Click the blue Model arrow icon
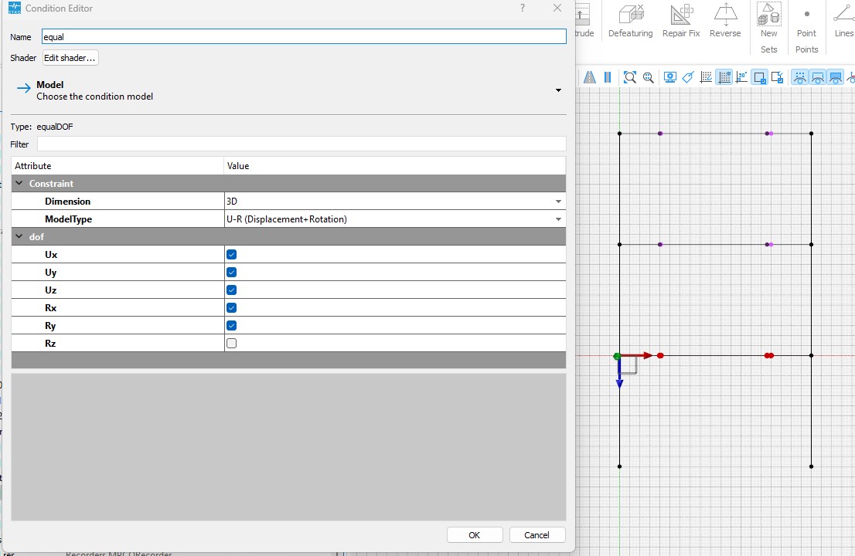855x556 pixels. pos(23,88)
